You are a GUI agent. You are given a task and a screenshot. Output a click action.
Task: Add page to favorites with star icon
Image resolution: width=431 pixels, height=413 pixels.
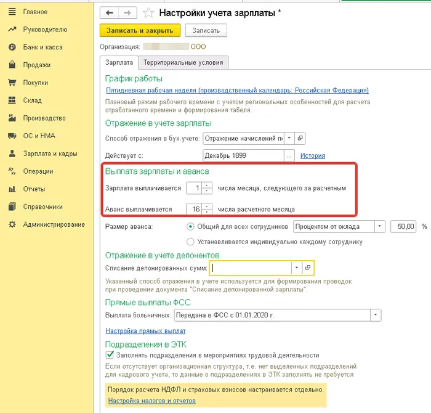point(148,13)
